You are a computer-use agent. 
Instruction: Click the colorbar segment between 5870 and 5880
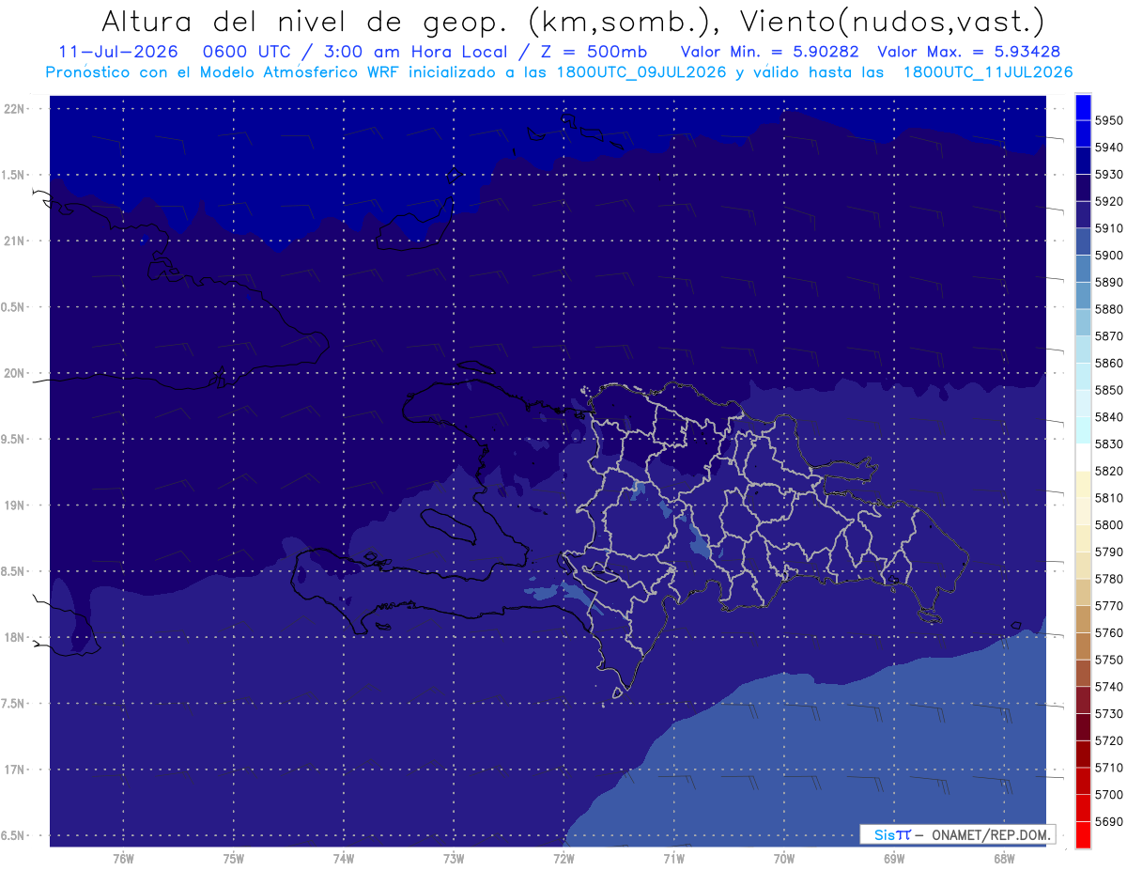1083,322
